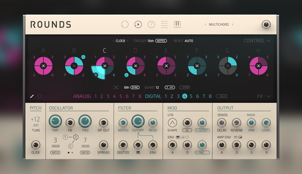Click center of round H

(x=258, y=66)
